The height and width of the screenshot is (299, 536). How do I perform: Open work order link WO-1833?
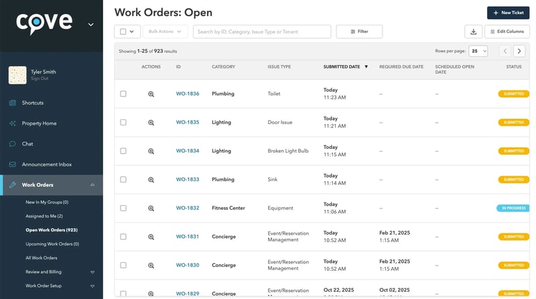(x=188, y=179)
